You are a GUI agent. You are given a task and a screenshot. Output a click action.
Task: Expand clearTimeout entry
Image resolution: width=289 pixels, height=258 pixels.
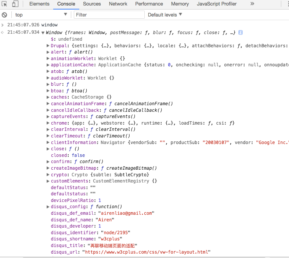tap(48, 136)
